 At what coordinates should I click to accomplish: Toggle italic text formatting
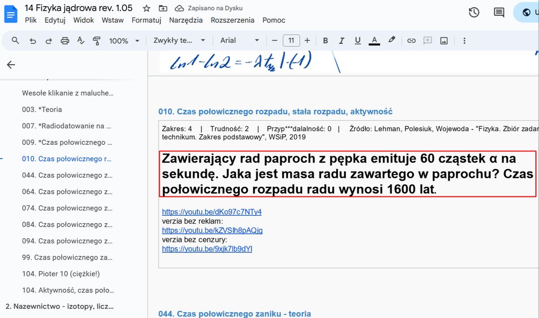tap(342, 41)
